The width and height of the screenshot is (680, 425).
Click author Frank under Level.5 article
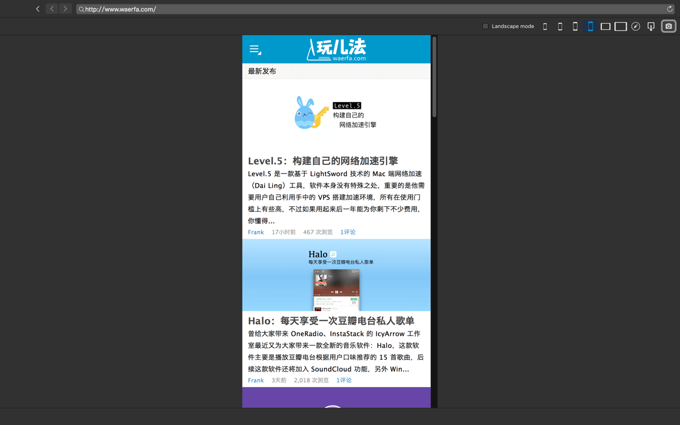(x=256, y=232)
